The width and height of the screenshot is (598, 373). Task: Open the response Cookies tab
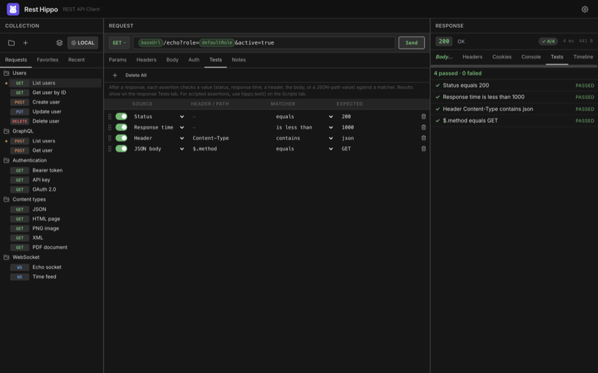click(502, 57)
